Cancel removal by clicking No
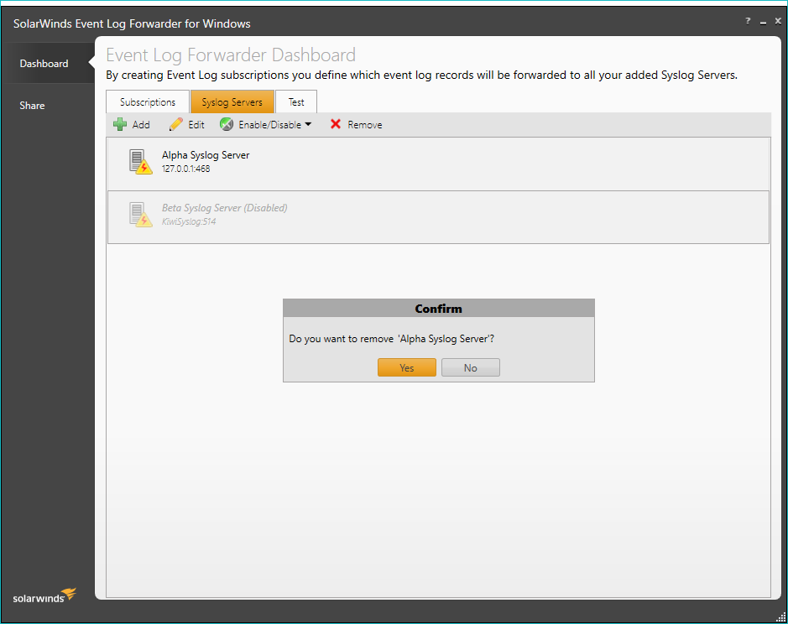Viewport: 788px width, 624px height. [x=471, y=367]
